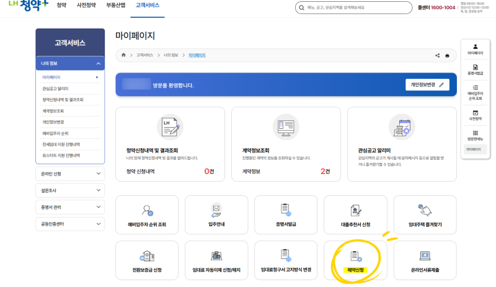Click 고객서비스 breadcrumb link
Image resolution: width=496 pixels, height=287 pixels.
click(144, 55)
